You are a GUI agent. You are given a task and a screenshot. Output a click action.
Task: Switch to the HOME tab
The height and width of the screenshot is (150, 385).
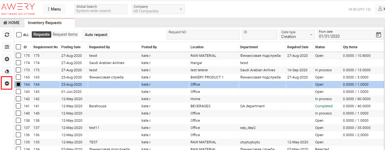12,23
